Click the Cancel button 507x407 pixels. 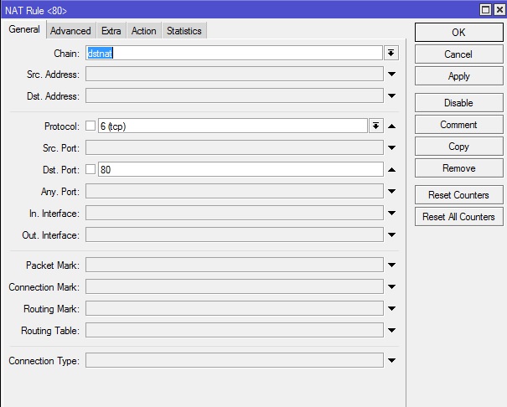click(x=459, y=54)
